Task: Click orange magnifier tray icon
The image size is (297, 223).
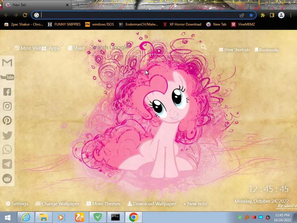Action: click(x=247, y=217)
